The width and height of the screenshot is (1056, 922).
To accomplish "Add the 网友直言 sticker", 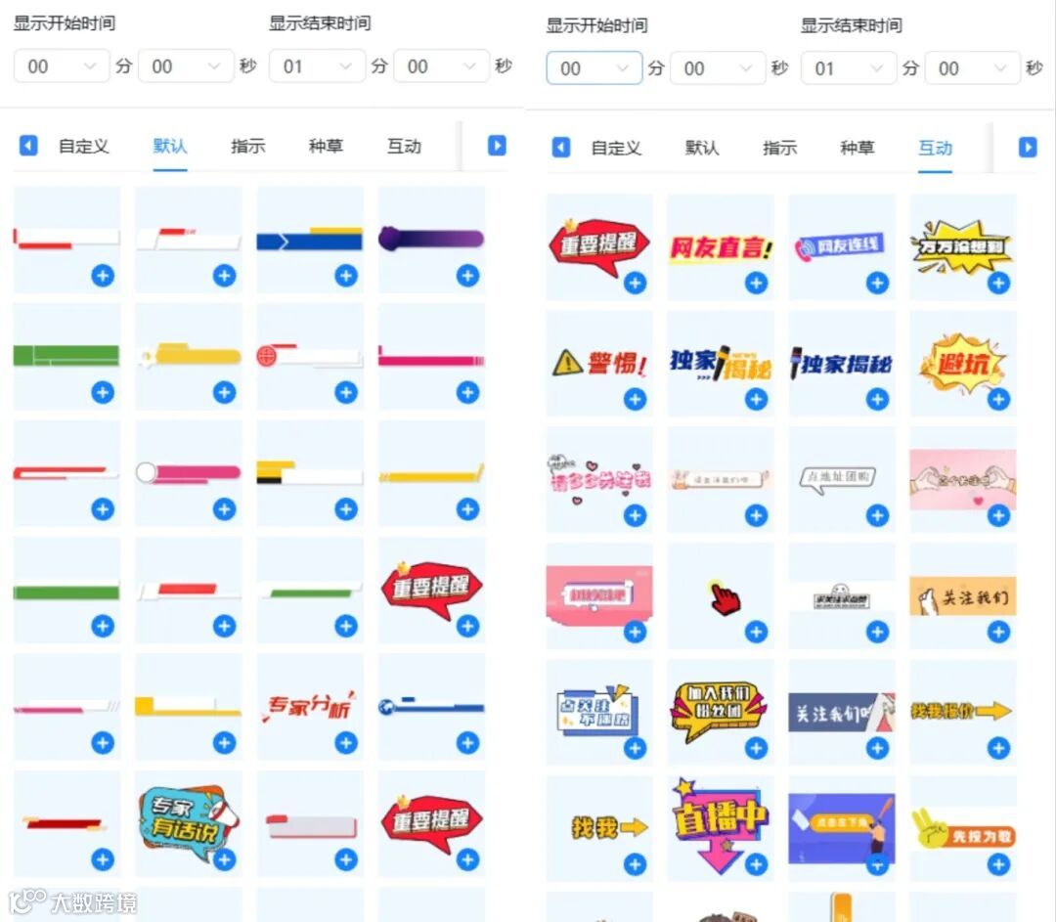I will click(756, 283).
